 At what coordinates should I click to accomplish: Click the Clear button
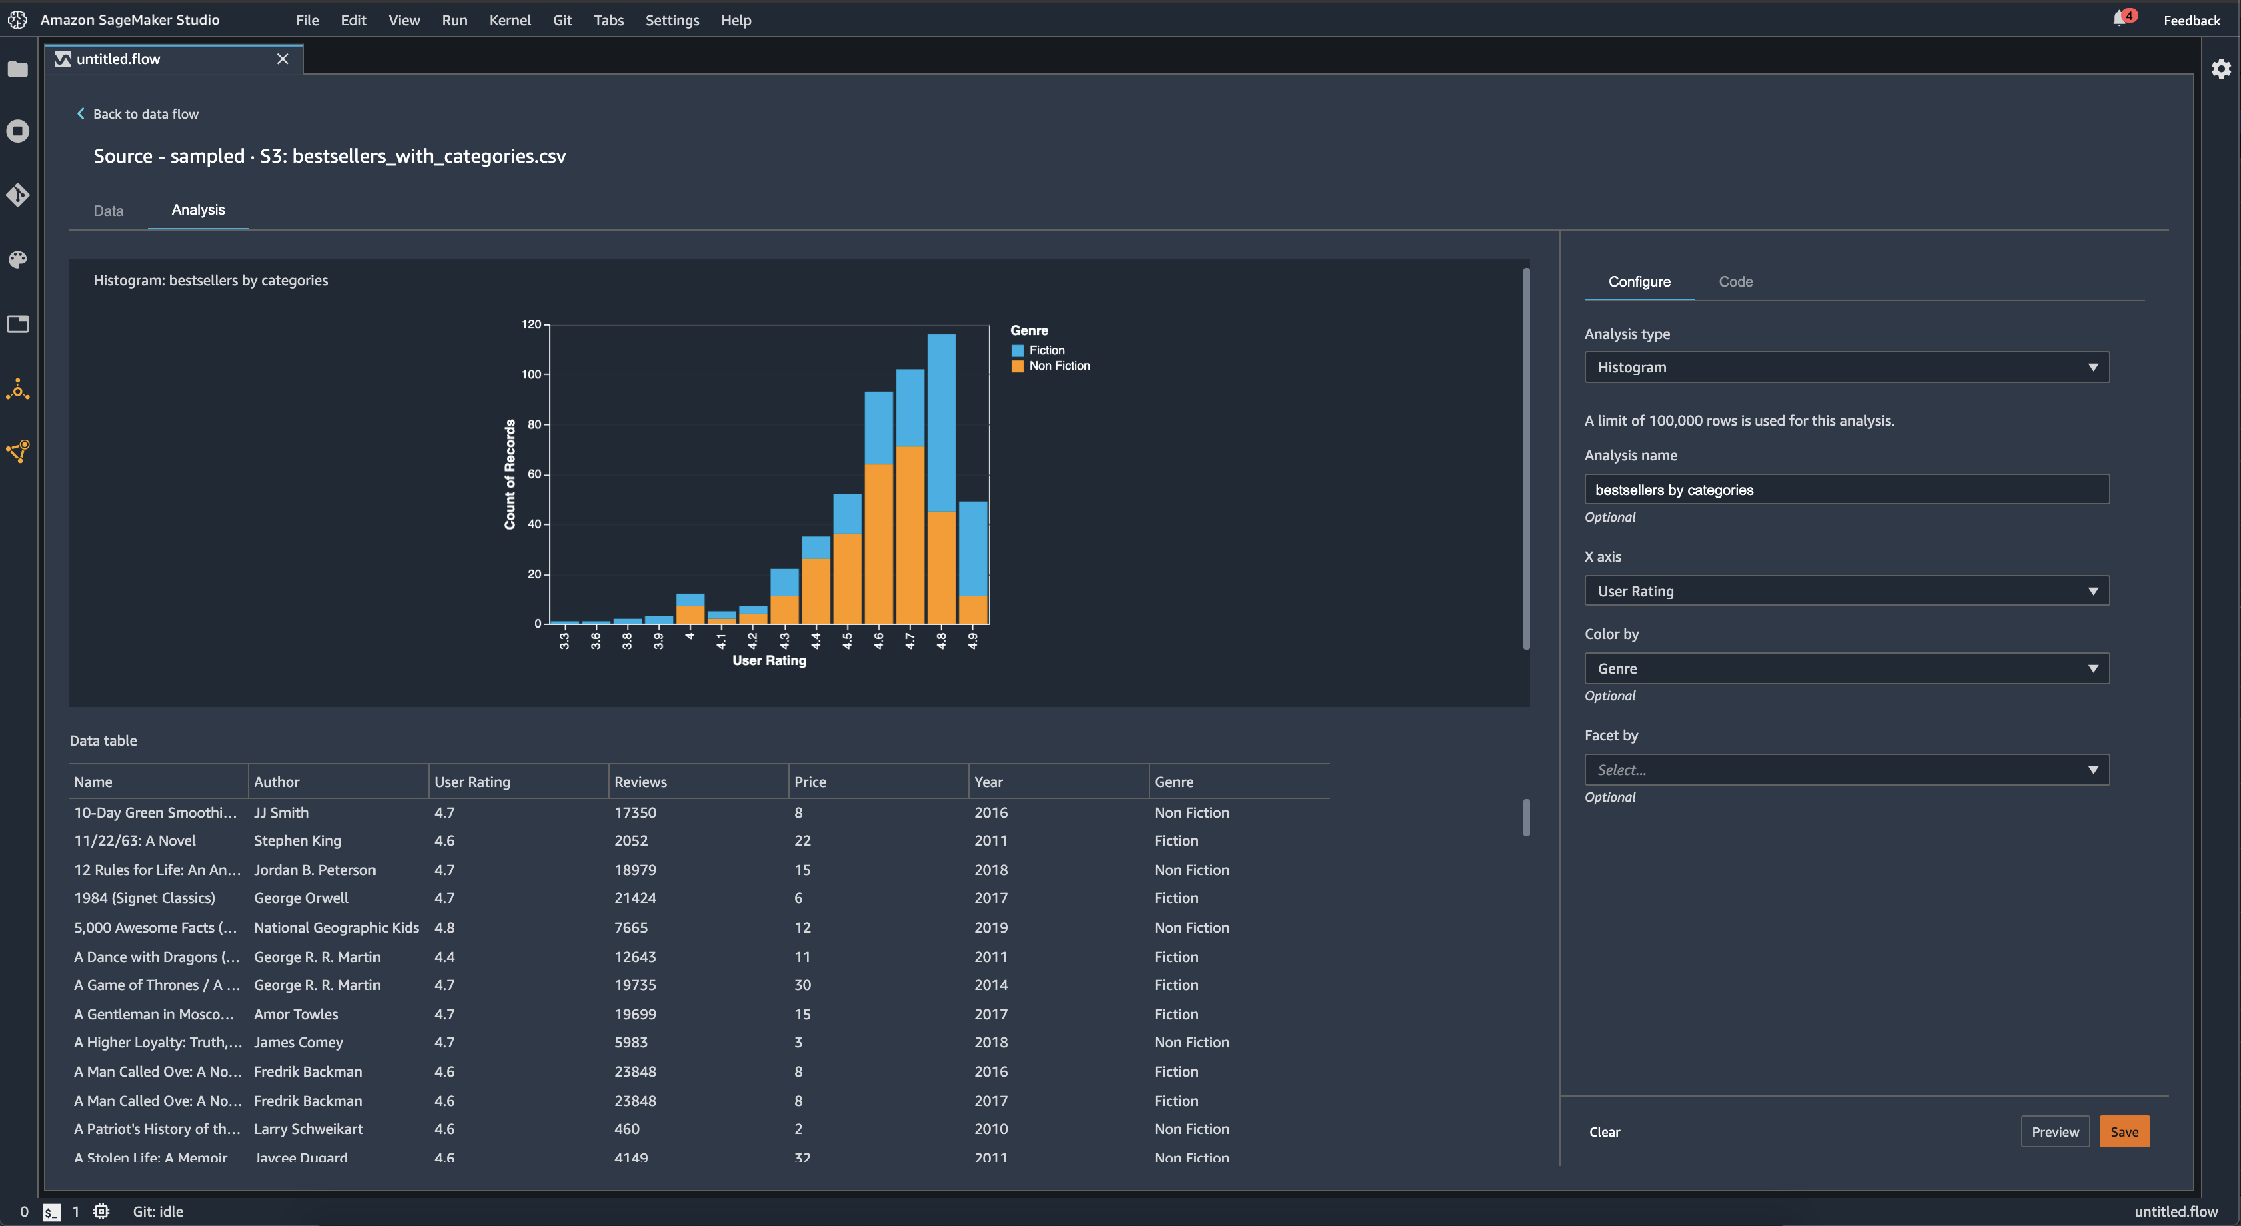1604,1131
